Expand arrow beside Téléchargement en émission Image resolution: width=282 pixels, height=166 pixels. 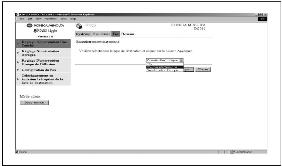[x=18, y=79]
